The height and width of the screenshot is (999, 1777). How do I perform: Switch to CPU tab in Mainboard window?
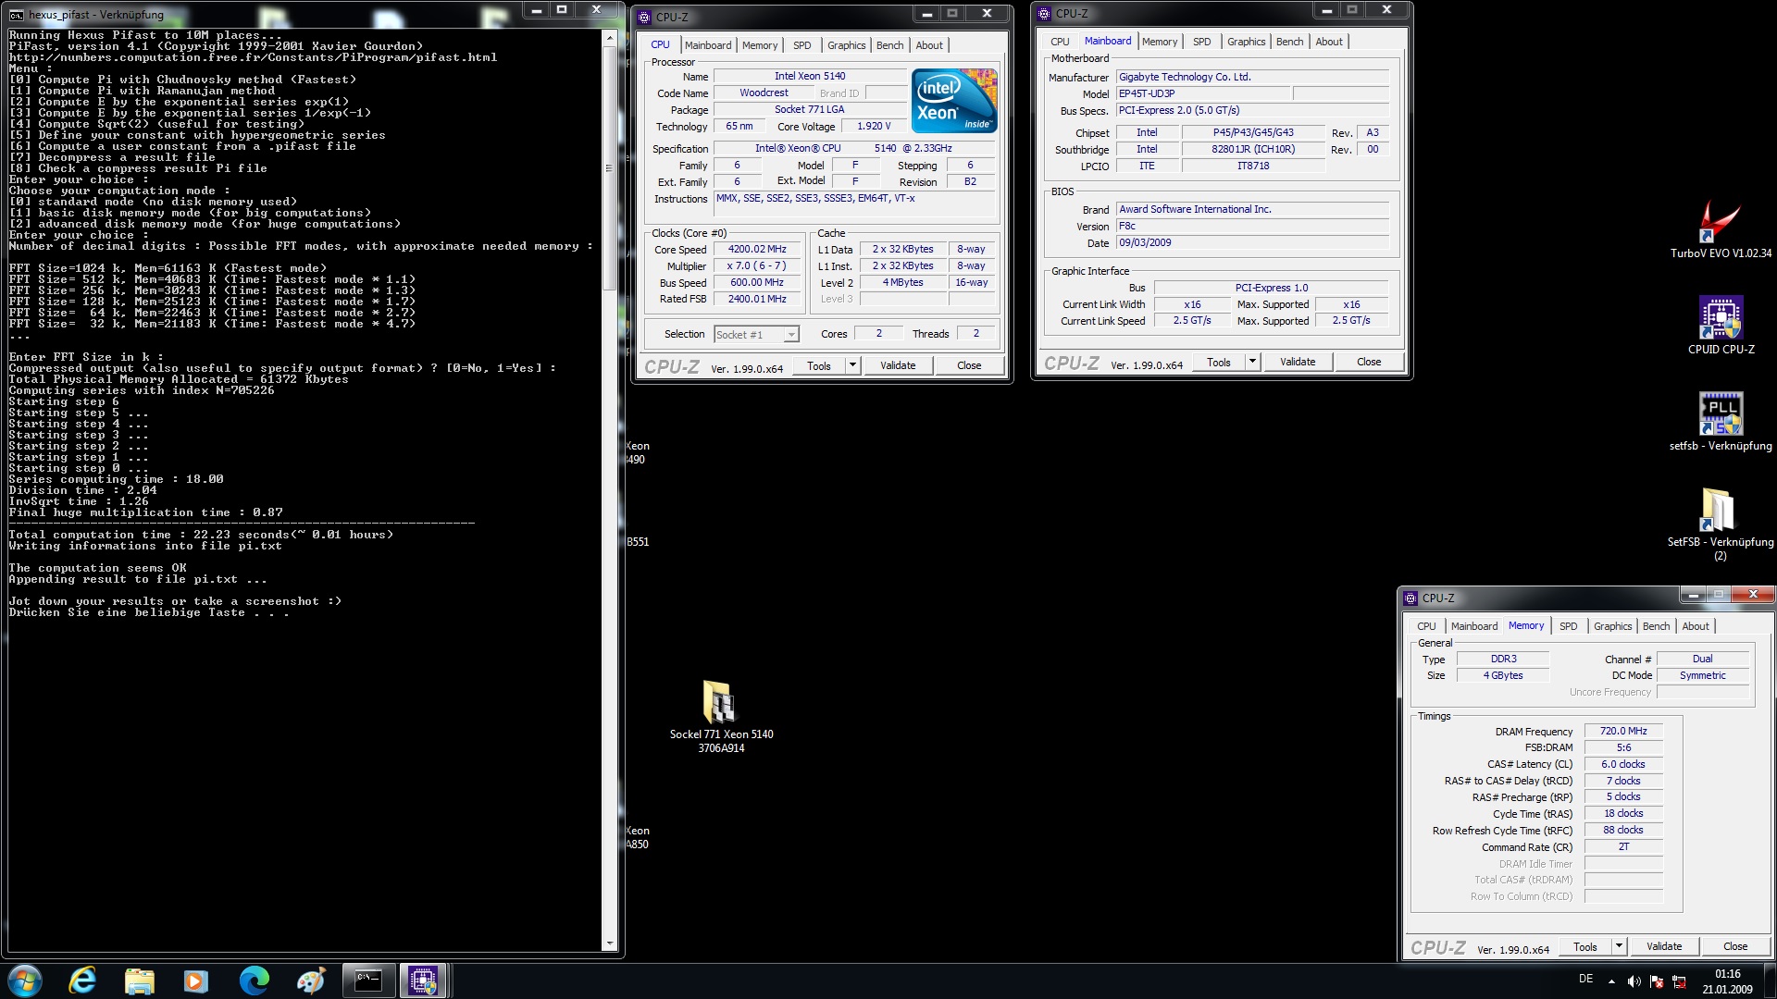[x=1060, y=42]
